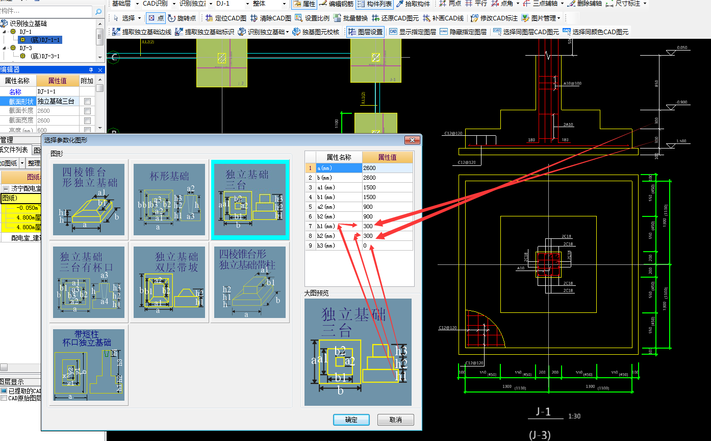Image resolution: width=711 pixels, height=441 pixels.
Task: Click the 定位CAD图 locate CAD drawing tool
Action: [x=226, y=18]
